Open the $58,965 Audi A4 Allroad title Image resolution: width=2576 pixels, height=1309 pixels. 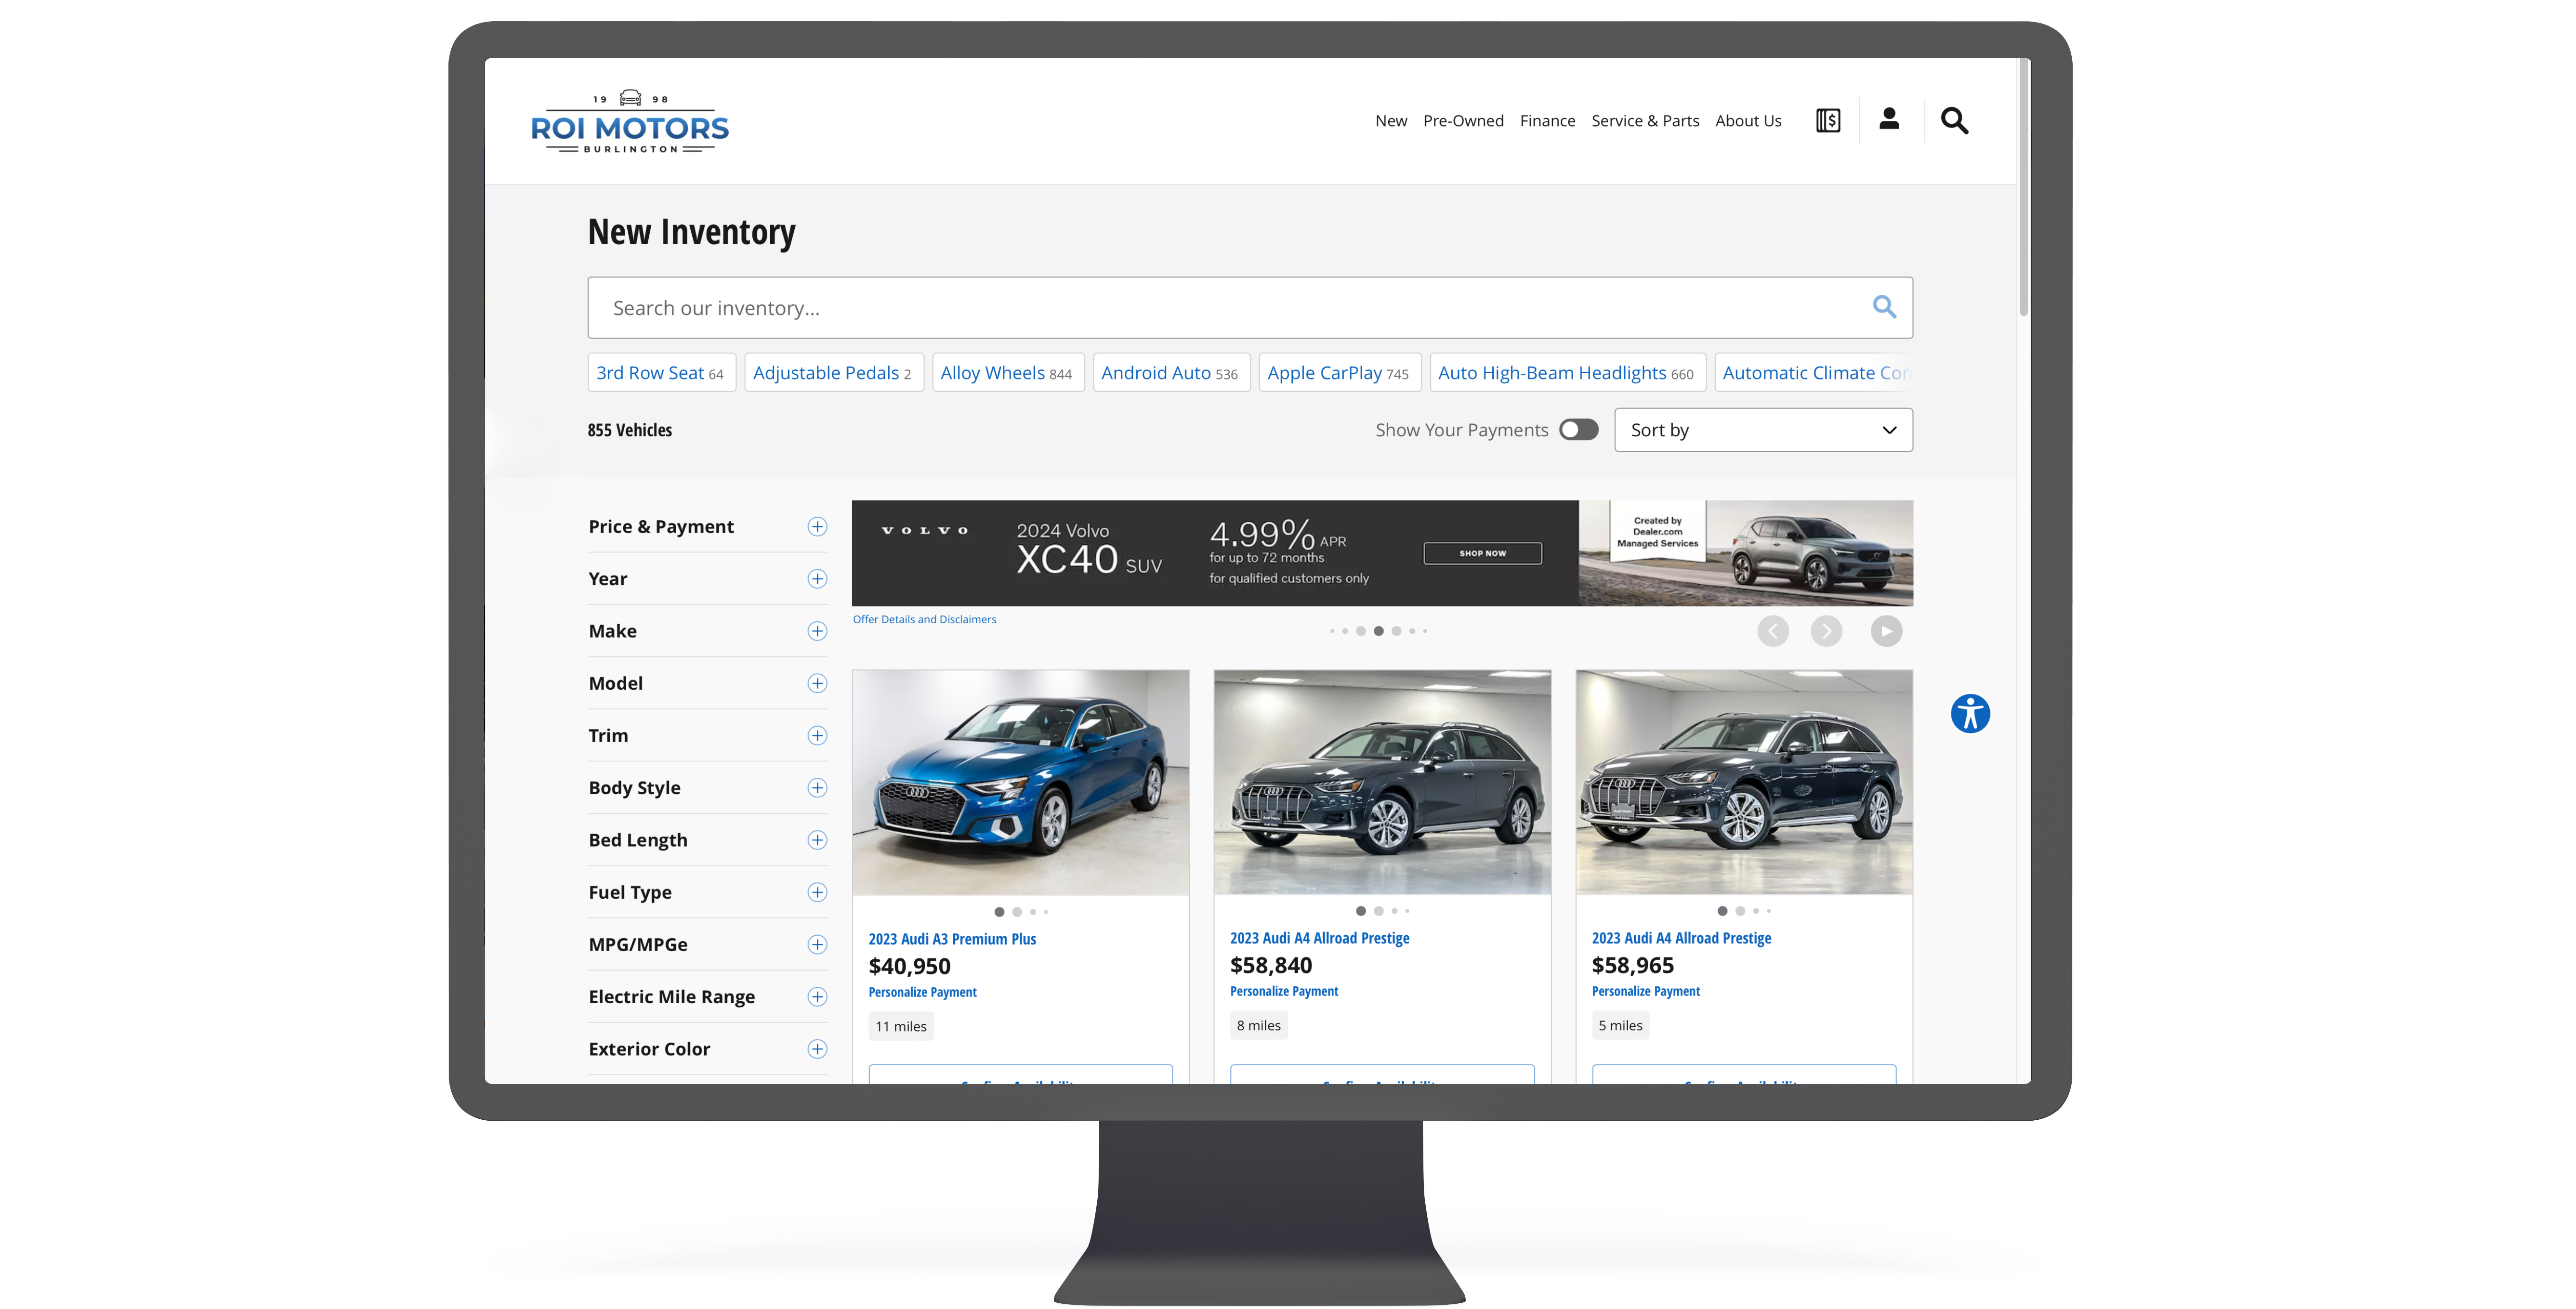coord(1681,938)
